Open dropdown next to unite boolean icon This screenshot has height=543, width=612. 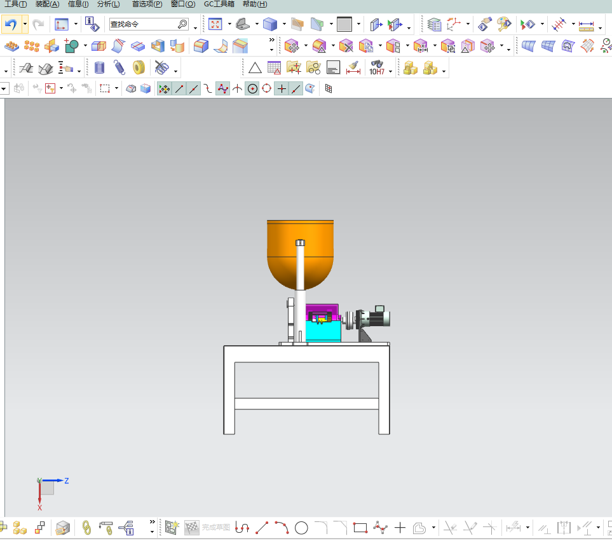pos(85,46)
